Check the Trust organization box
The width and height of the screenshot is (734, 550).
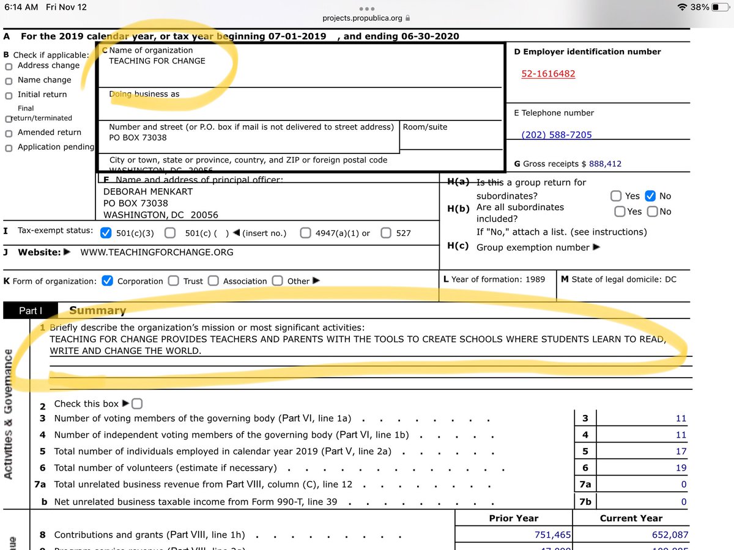[x=173, y=280]
